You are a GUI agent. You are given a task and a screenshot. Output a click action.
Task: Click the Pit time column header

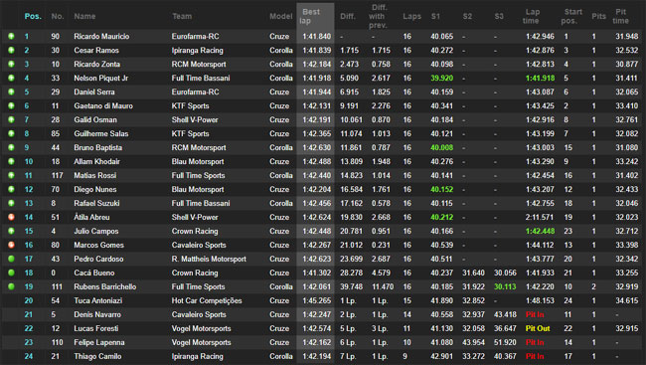pyautogui.click(x=620, y=16)
